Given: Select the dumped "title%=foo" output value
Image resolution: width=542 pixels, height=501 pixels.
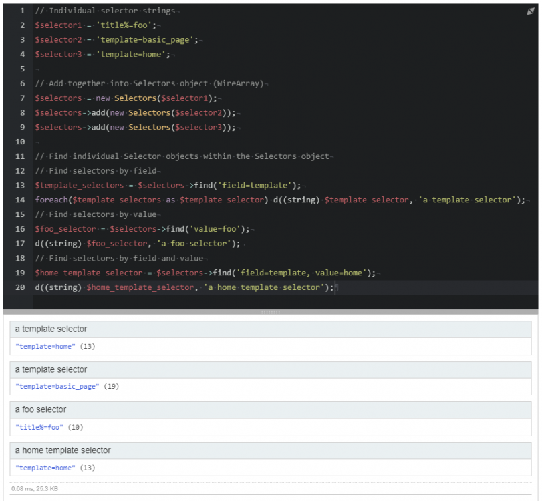Looking at the screenshot, I should (39, 427).
